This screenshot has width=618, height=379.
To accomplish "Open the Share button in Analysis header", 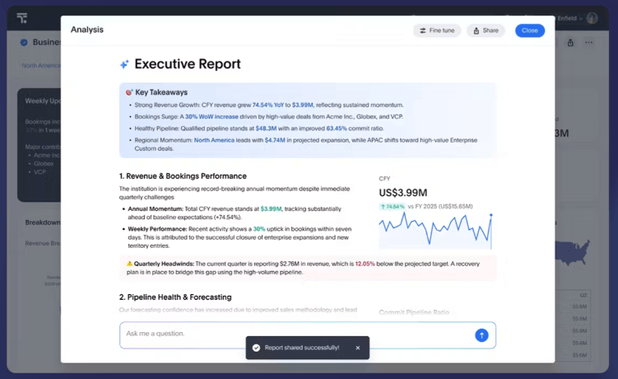I will 486,30.
